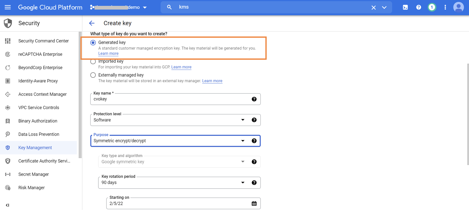Click the help icon beside Key rotation period
This screenshot has width=469, height=211.
coord(254,183)
